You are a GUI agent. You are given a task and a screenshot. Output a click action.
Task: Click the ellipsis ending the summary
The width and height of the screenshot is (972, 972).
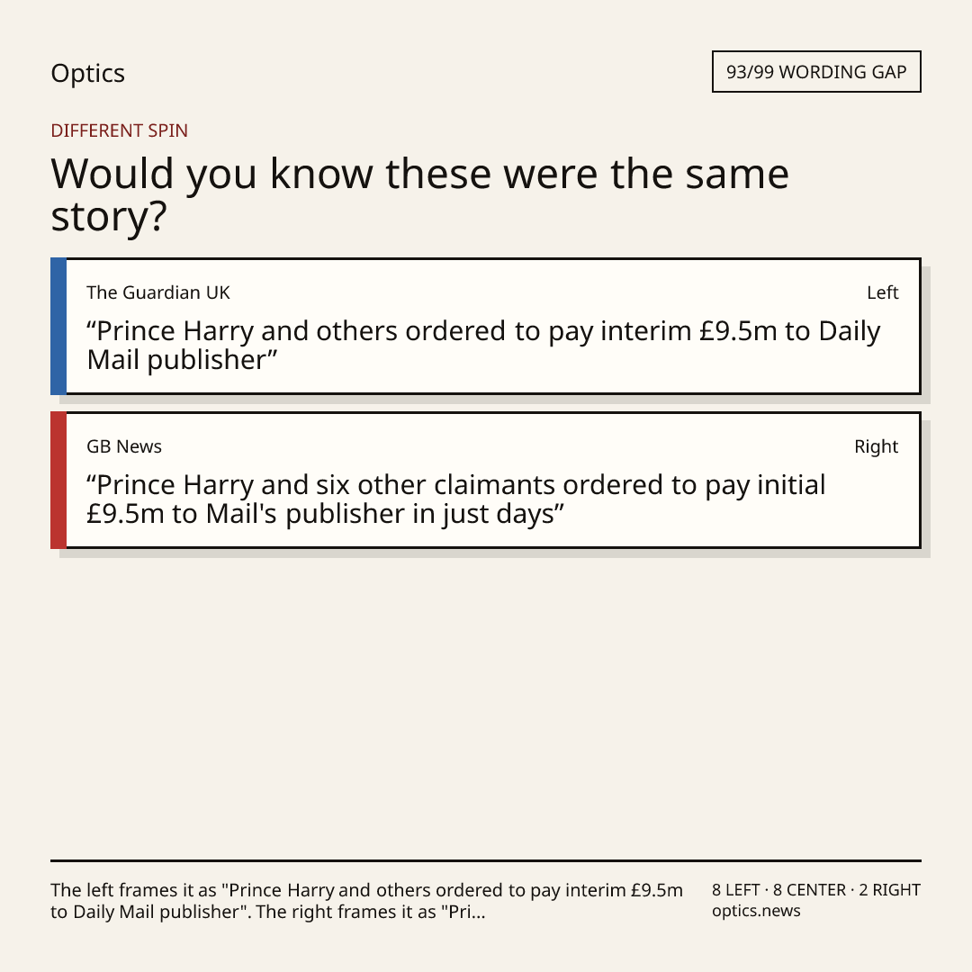479,913
